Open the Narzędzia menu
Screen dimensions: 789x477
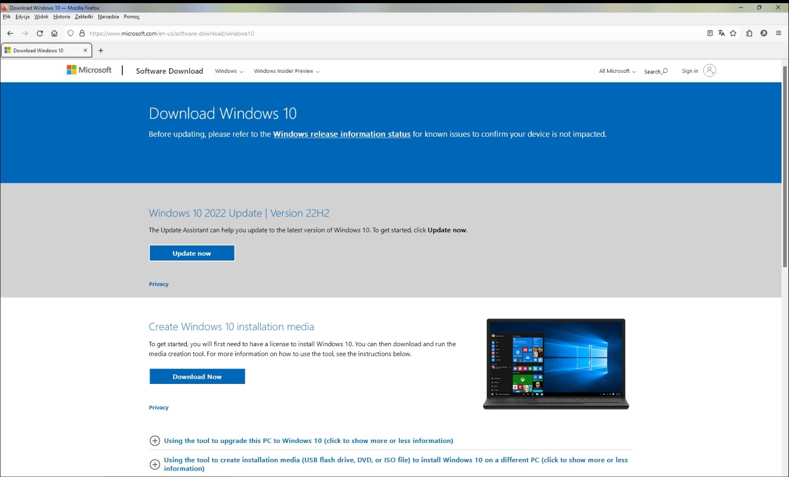(x=109, y=16)
